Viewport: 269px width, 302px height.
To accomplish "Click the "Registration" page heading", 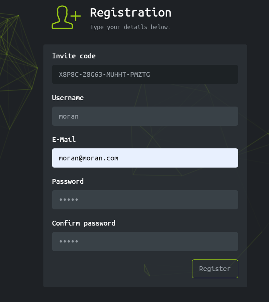I will pos(131,12).
